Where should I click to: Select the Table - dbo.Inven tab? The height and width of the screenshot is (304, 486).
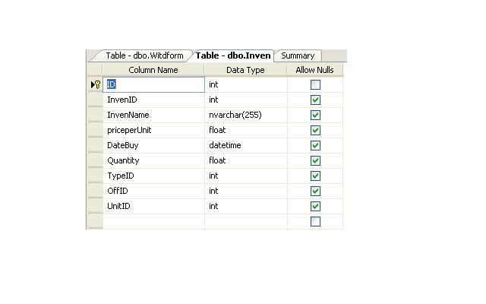coord(233,55)
